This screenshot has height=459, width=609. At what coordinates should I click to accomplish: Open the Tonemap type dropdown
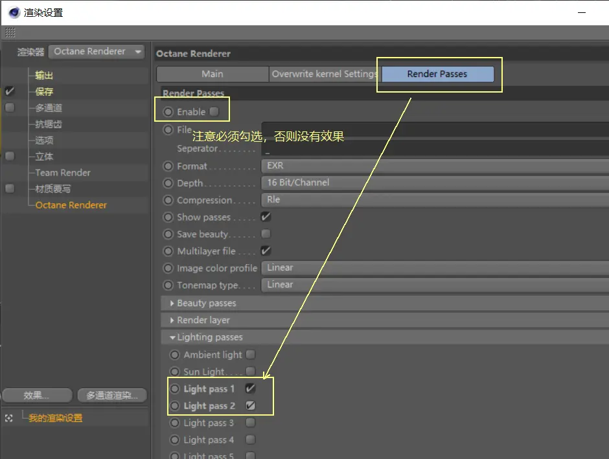pos(435,285)
